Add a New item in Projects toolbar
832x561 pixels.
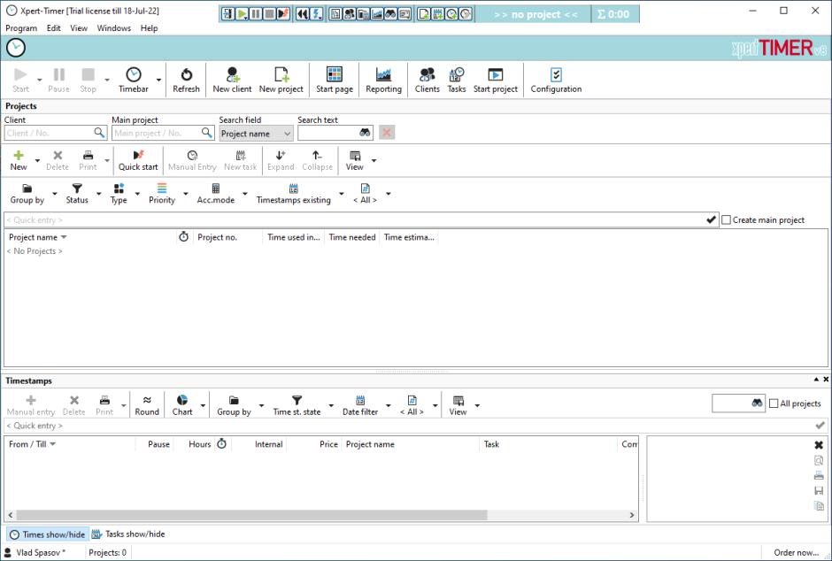click(19, 160)
